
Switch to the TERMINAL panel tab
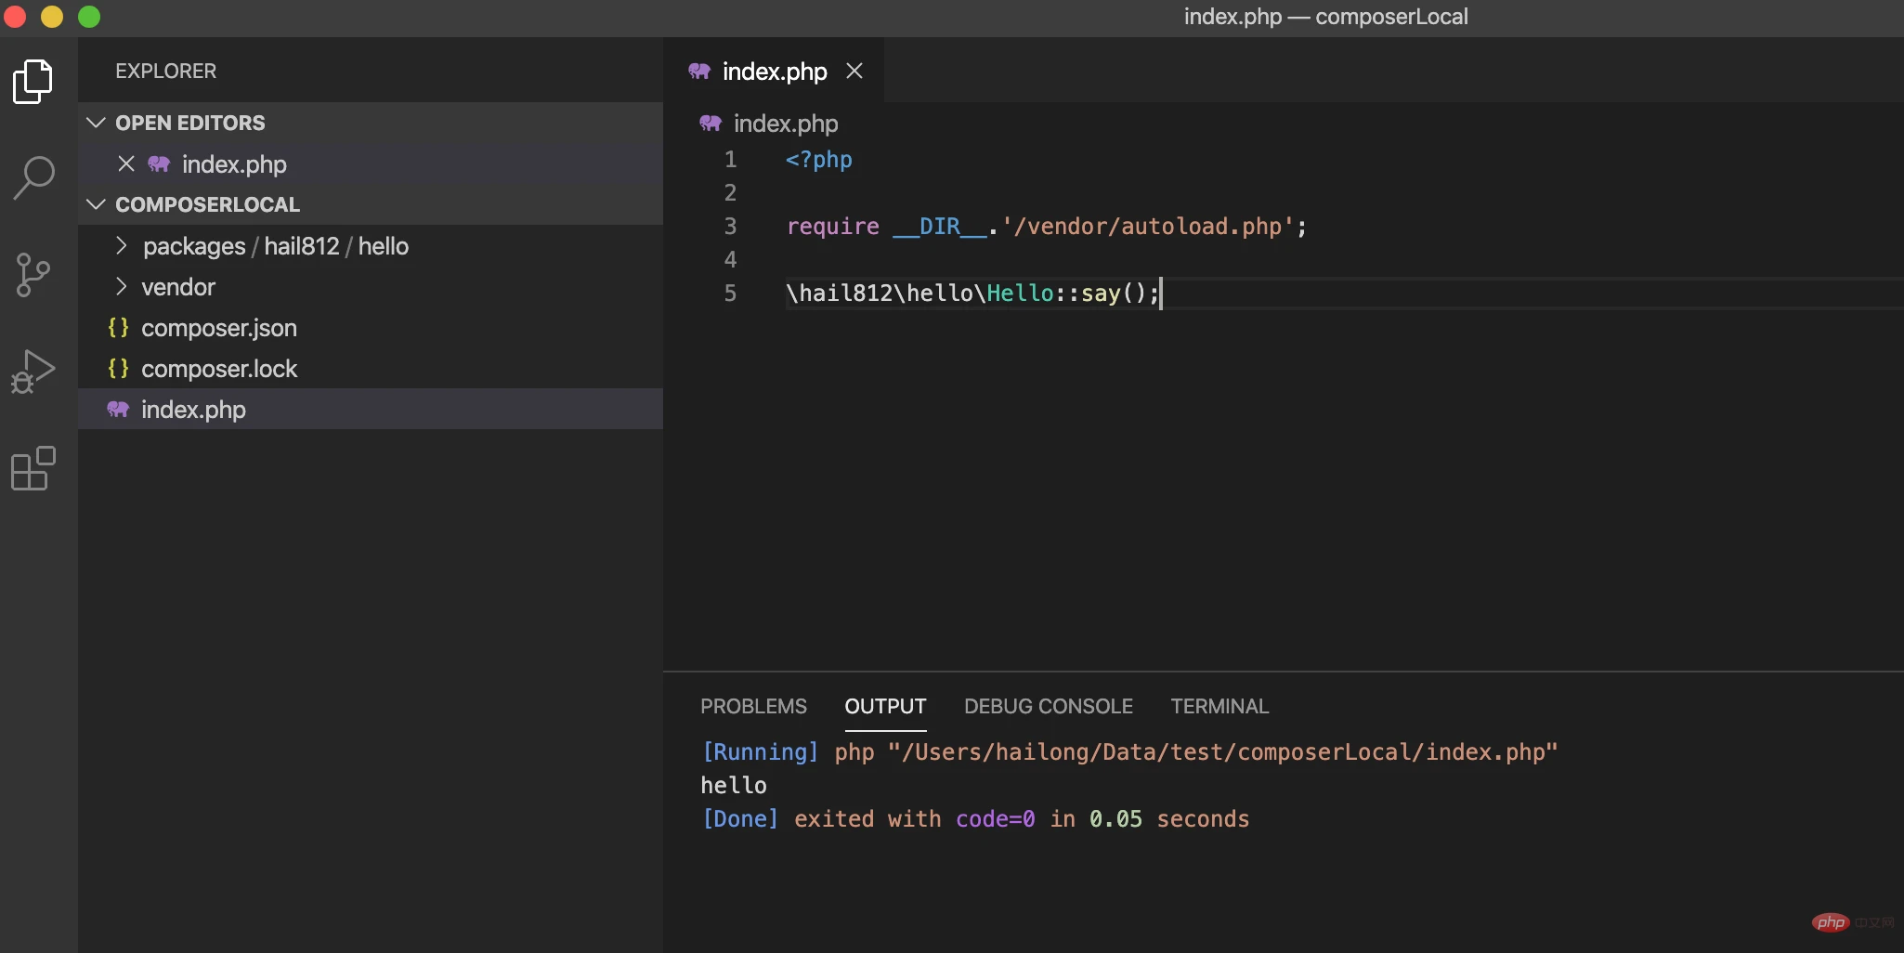coord(1219,706)
